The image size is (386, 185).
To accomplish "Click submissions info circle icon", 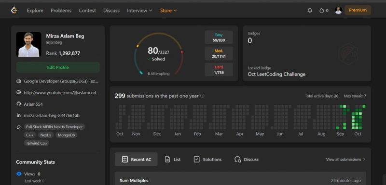I will click(202, 96).
